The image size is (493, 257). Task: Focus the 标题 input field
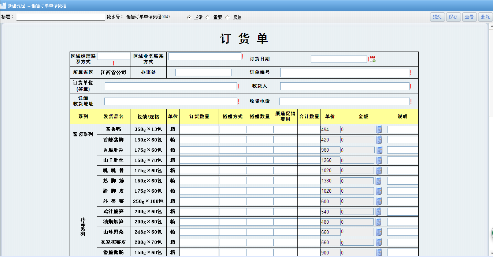[x=60, y=17]
